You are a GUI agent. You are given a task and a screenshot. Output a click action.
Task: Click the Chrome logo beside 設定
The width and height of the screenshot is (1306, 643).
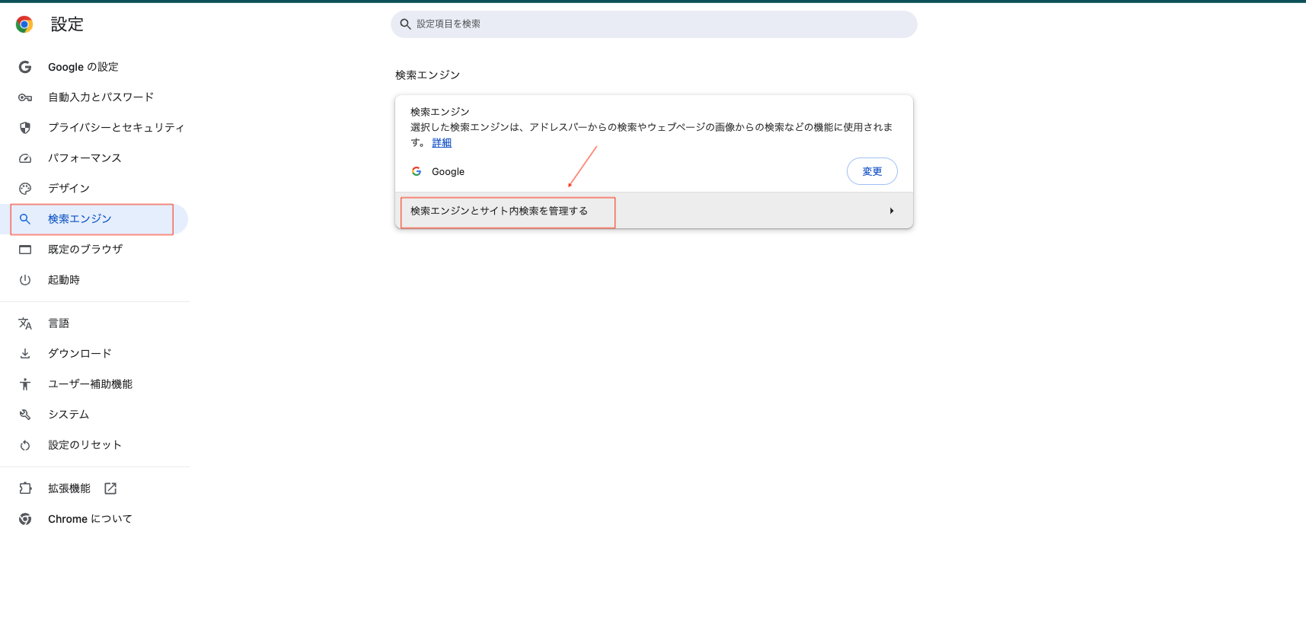click(24, 24)
